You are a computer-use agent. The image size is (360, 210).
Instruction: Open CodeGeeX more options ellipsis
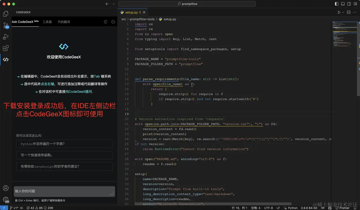click(x=113, y=22)
